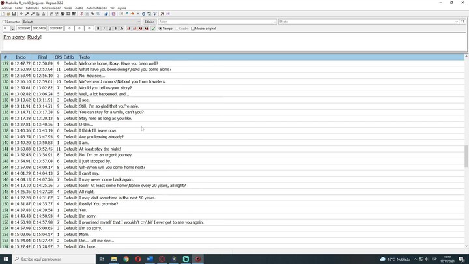
Task: Toggle bold formatting button
Action: pos(98,29)
